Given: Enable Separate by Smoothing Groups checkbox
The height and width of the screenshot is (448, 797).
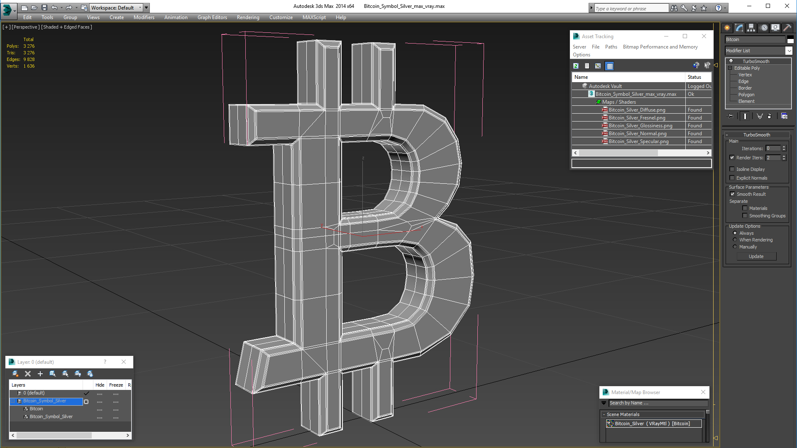Looking at the screenshot, I should coord(745,216).
